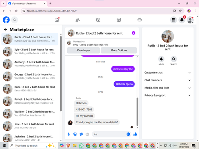Image resolution: width=199 pixels, height=149 pixels.
Task: Open File Explorer from the taskbar
Action: click(x=75, y=146)
